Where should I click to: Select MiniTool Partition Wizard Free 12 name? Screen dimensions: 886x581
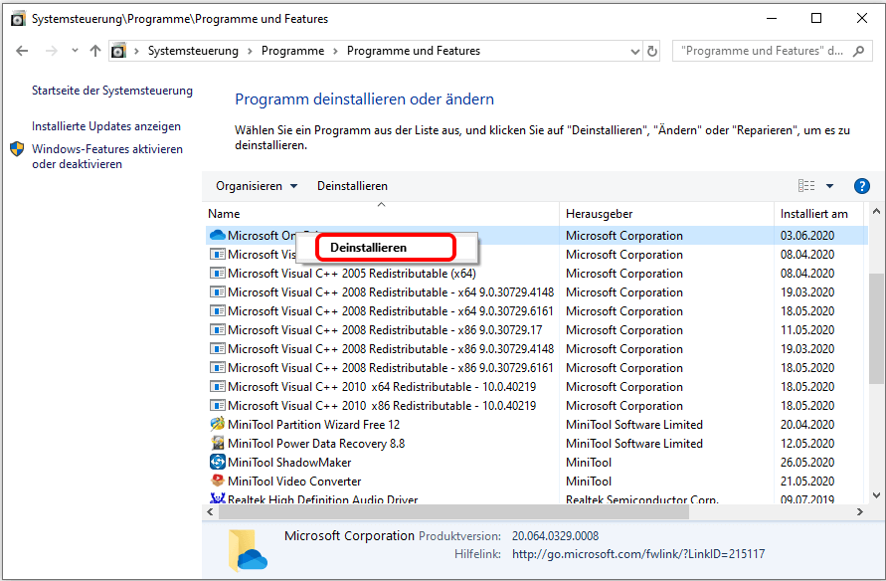coord(313,425)
